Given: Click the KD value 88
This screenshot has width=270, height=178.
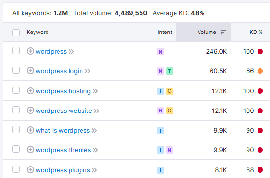Looking at the screenshot, I should tap(250, 170).
